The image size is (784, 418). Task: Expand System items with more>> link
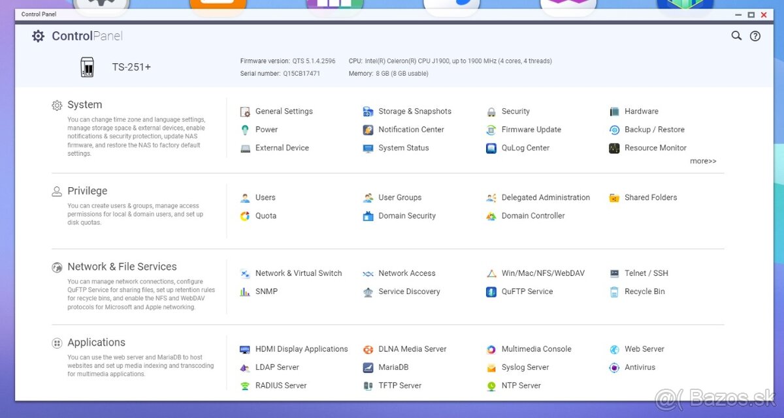coord(703,161)
